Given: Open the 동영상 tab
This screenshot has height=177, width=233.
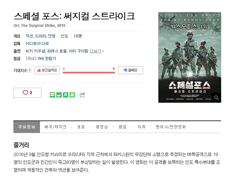Looking at the screenshot, I should (102, 127).
